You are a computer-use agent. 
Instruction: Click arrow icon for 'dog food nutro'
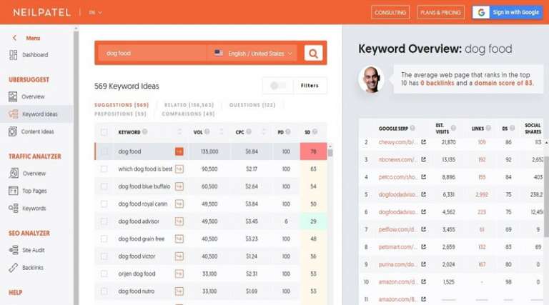click(179, 291)
